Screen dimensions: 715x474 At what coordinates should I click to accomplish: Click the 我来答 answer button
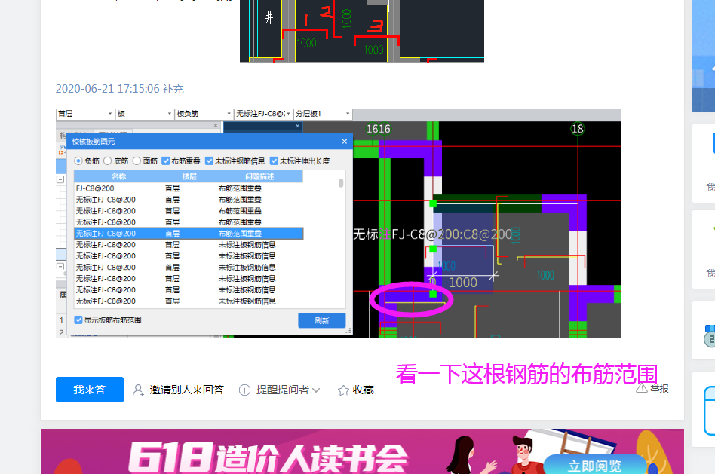tap(89, 390)
